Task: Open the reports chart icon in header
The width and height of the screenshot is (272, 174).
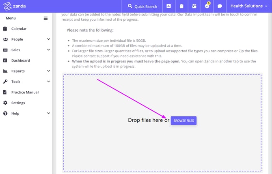Action: [x=169, y=6]
